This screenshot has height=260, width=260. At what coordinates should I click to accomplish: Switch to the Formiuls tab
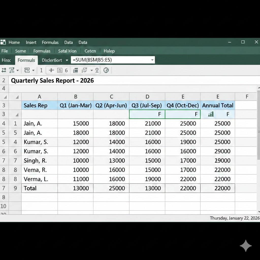pyautogui.click(x=26, y=60)
